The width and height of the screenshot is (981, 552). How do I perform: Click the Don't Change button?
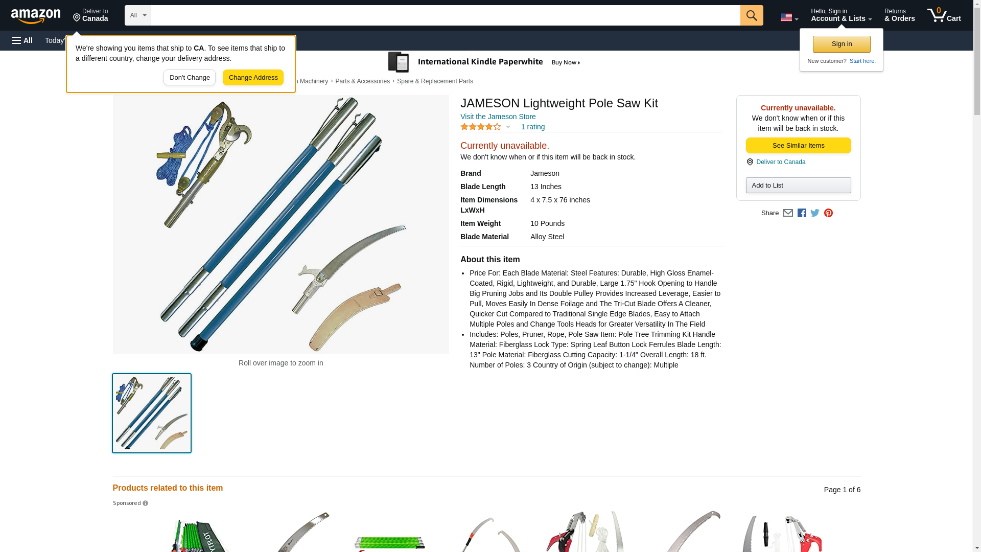[190, 78]
